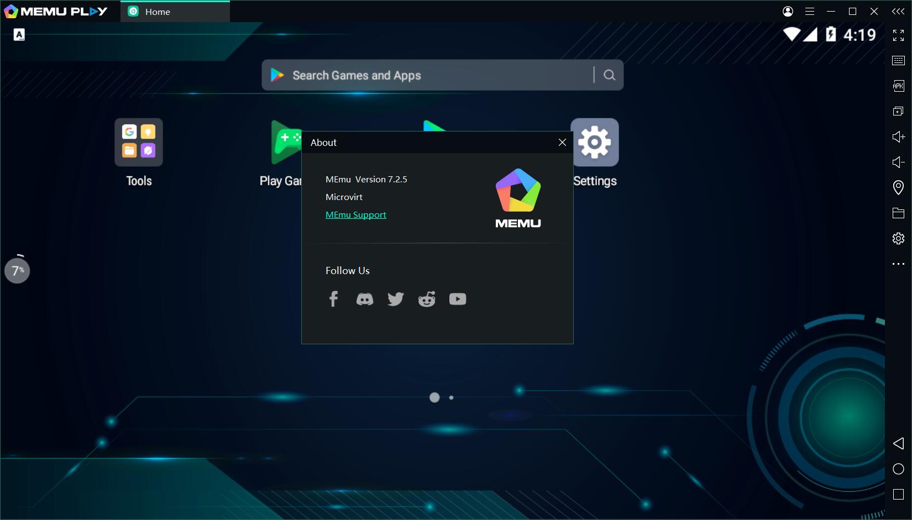The height and width of the screenshot is (520, 912).
Task: Toggle fullscreen mode from the sidebar
Action: coord(898,35)
